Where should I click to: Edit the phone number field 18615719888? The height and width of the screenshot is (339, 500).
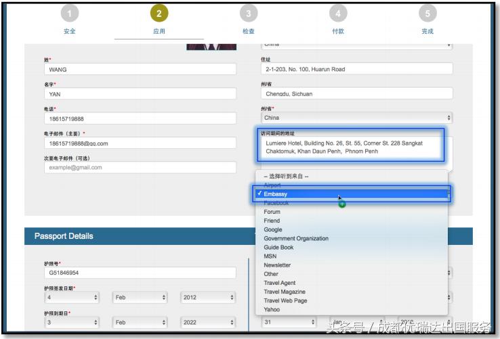(x=140, y=119)
